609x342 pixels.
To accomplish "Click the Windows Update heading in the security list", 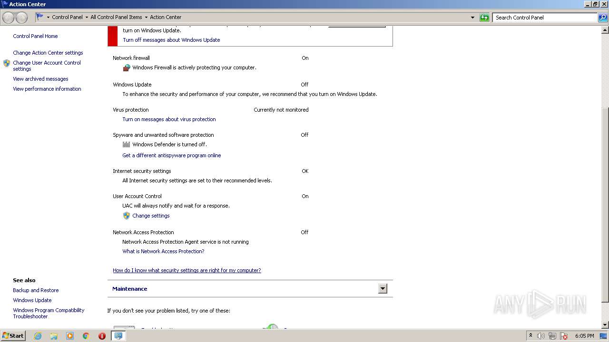I will 132,85.
